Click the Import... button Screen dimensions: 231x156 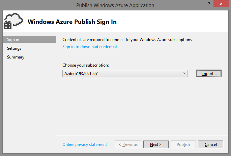click(209, 73)
